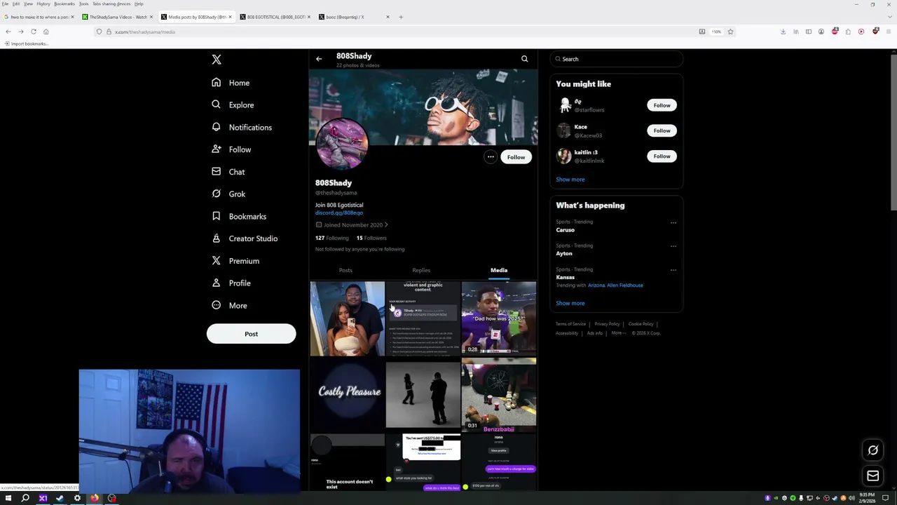The image size is (897, 505).
Task: Switch to the Posts tab
Action: coord(345,270)
